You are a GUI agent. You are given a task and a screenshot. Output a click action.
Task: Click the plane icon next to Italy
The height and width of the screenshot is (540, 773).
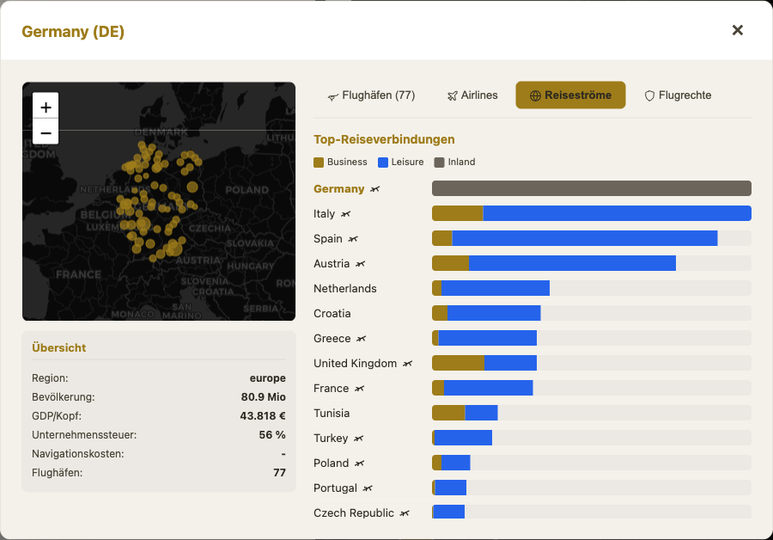click(x=346, y=214)
